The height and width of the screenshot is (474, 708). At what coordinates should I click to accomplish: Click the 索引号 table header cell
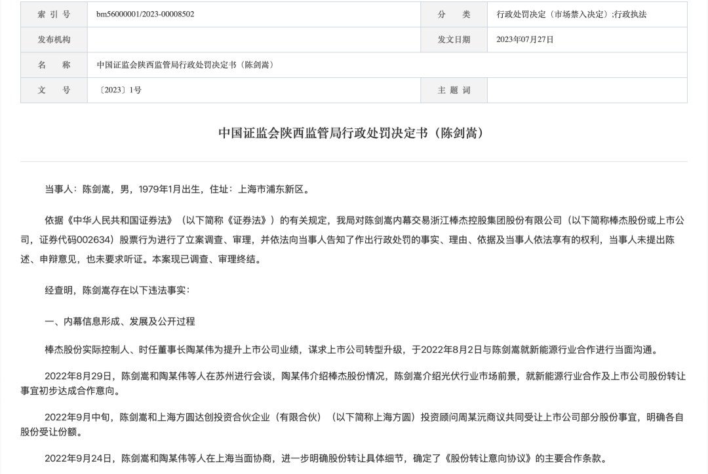53,14
